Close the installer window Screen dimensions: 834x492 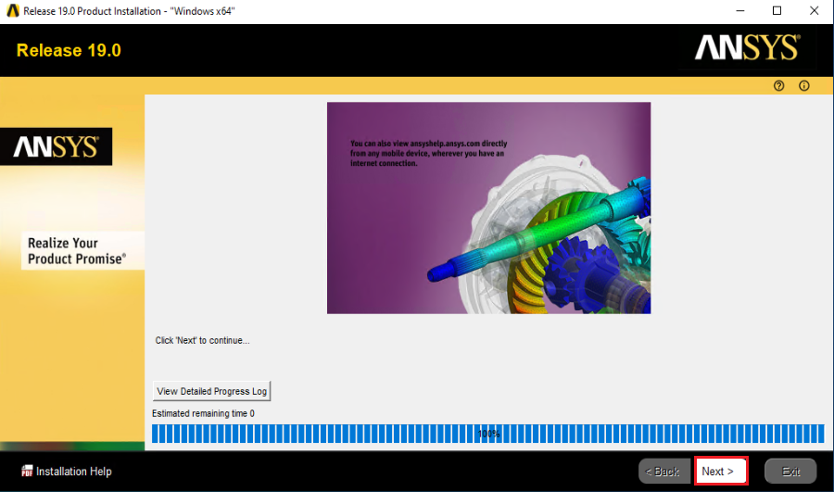pos(814,10)
